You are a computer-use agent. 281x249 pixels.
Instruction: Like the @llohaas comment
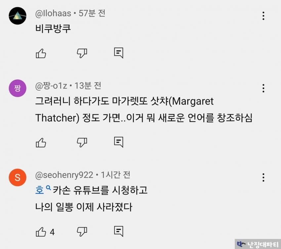coord(41,53)
